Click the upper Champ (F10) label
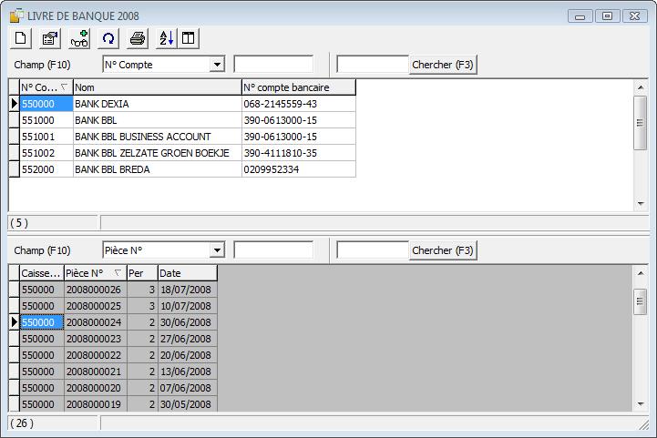This screenshot has width=657, height=438. [42, 65]
